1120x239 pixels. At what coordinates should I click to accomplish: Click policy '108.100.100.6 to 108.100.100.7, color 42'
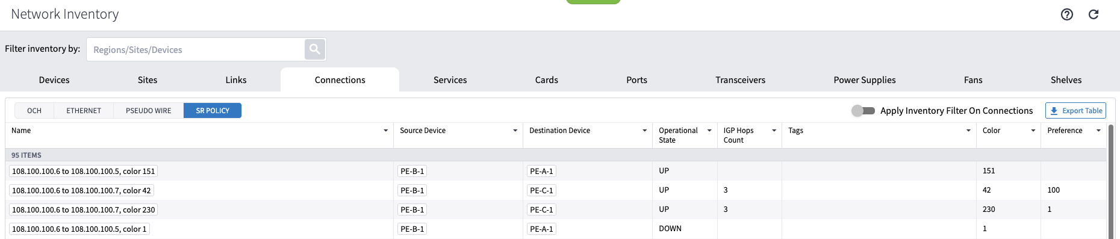[x=81, y=190]
